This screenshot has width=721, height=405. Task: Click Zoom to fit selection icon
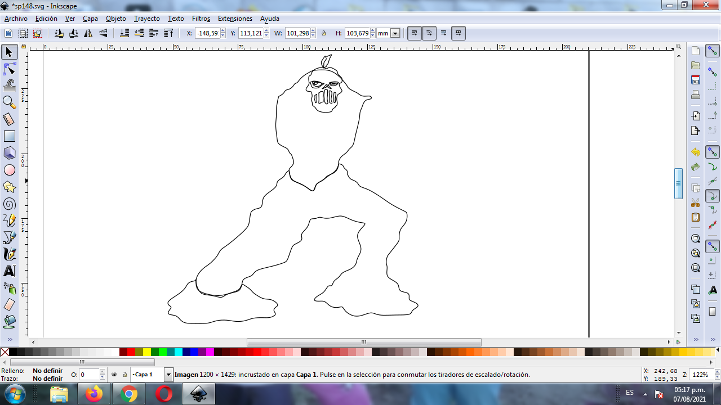pyautogui.click(x=696, y=238)
